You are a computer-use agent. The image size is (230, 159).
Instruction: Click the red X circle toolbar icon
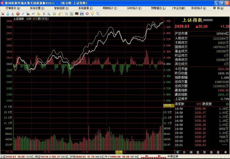click(x=87, y=14)
